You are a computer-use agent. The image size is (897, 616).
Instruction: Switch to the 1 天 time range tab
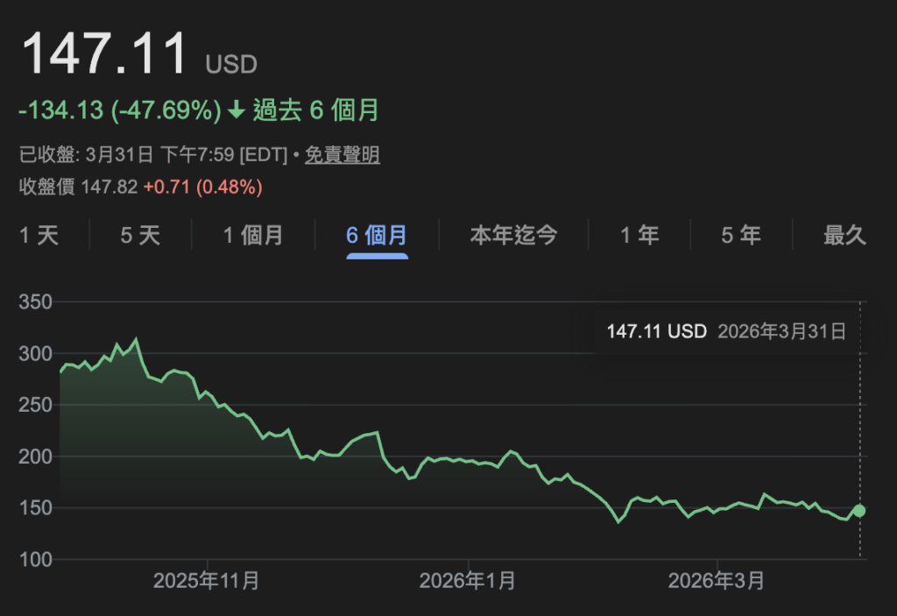(37, 235)
